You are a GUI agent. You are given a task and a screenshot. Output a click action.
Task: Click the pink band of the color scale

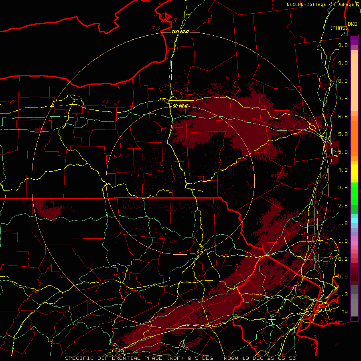pos(354,243)
